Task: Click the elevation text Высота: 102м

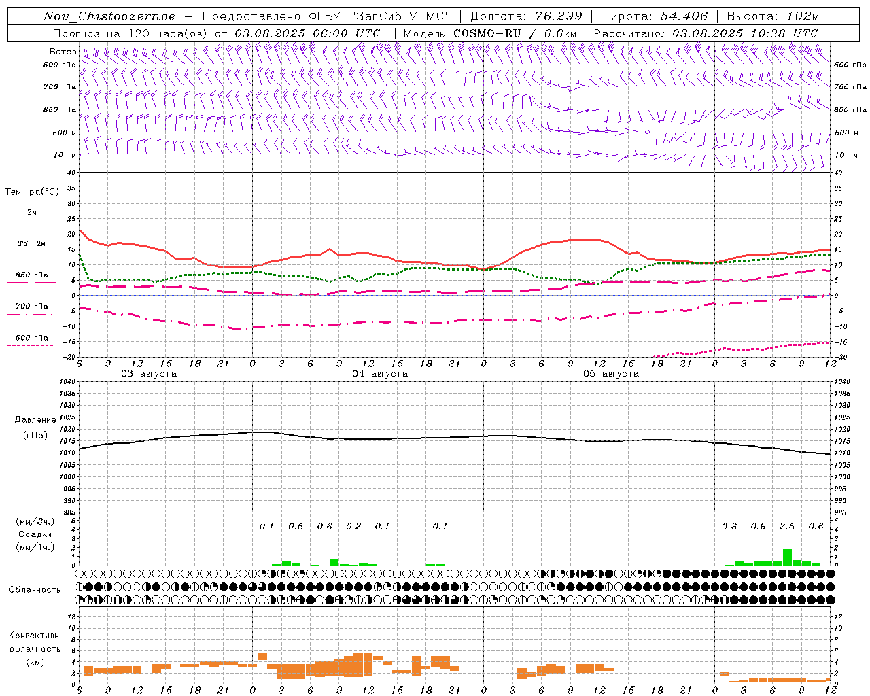Action: (x=773, y=16)
